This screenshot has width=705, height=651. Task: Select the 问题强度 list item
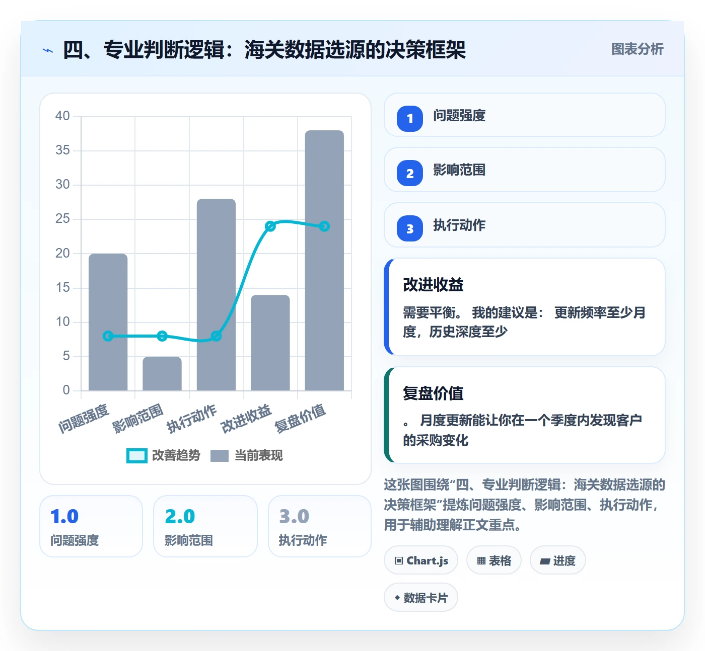click(524, 115)
